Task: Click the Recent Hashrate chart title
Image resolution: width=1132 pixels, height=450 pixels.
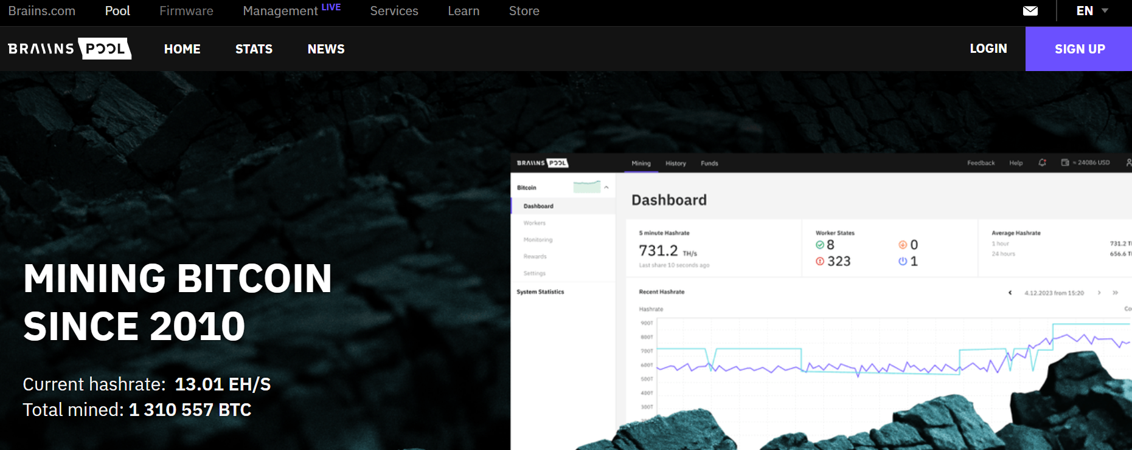Action: click(661, 292)
